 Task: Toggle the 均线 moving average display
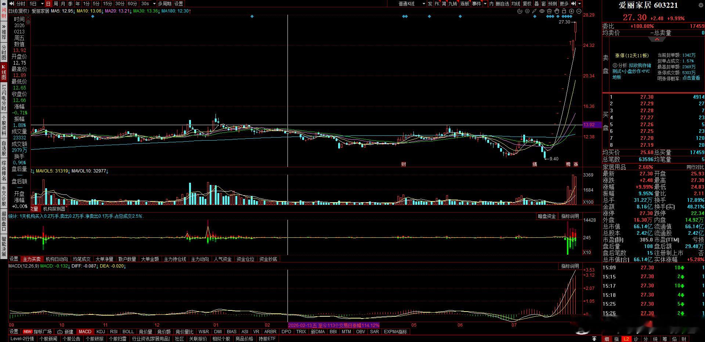516,4
